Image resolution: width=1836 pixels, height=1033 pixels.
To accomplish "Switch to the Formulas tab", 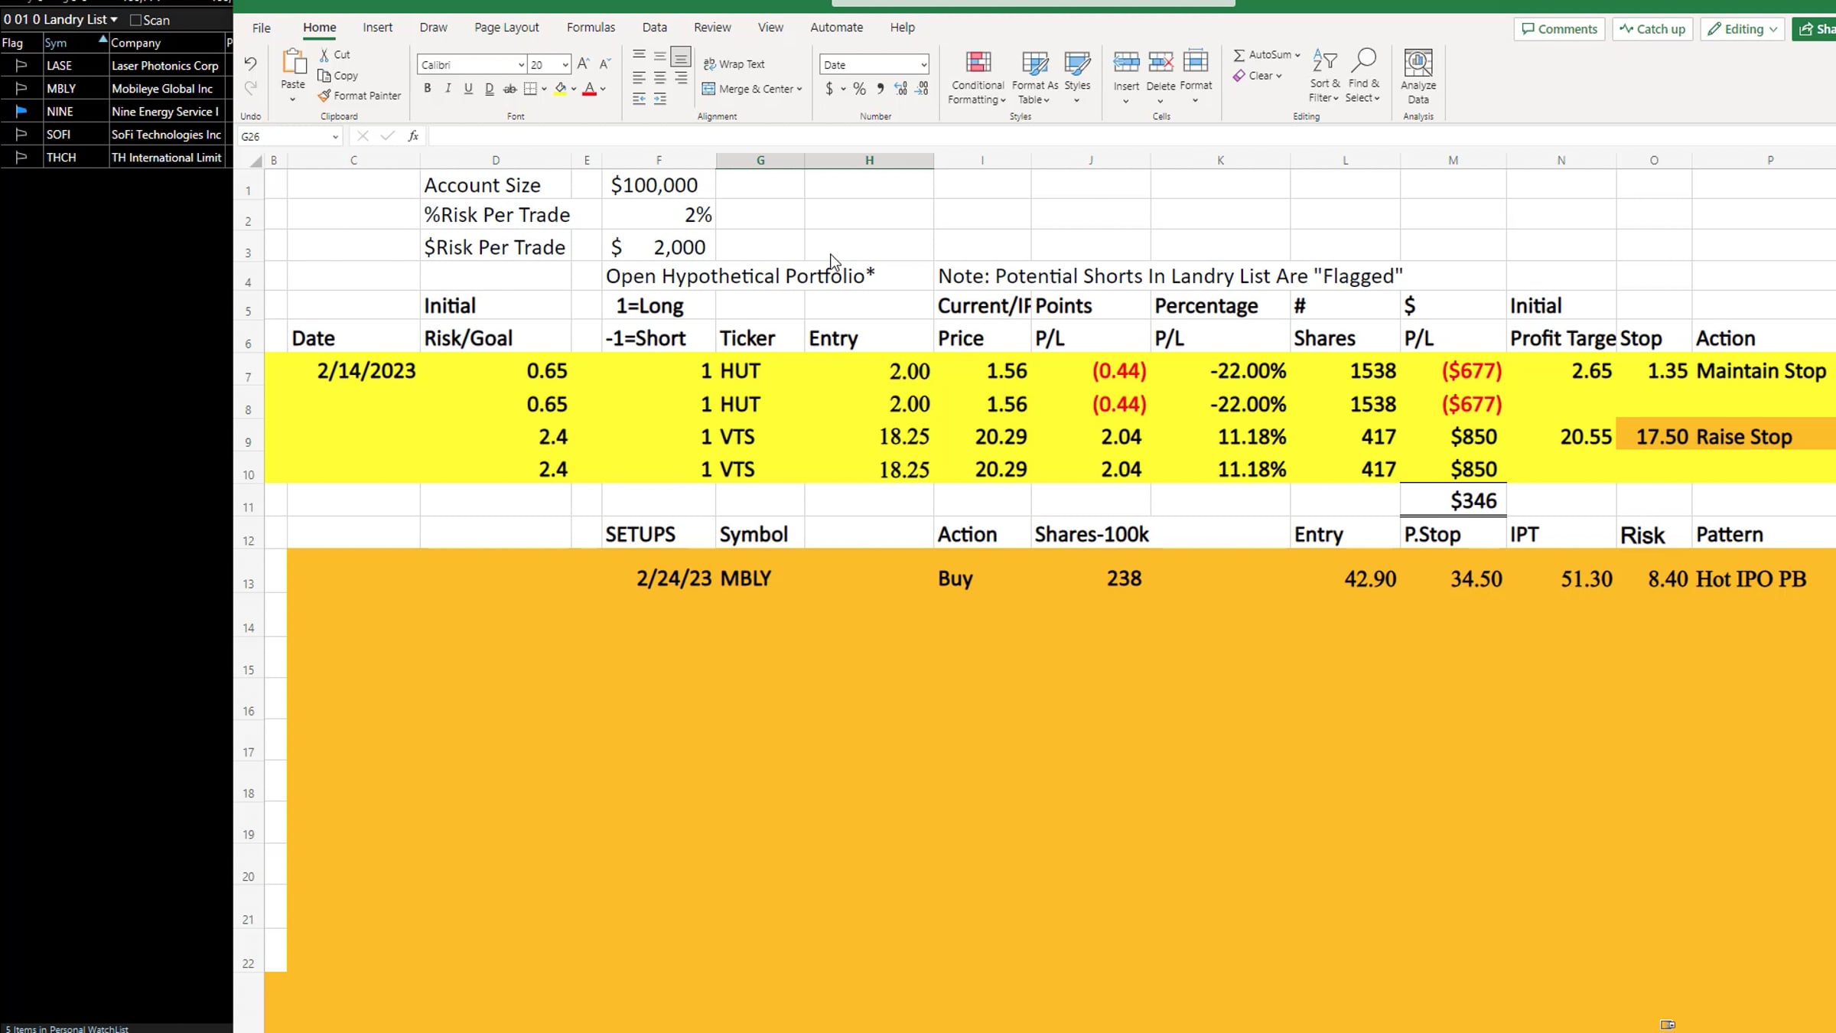I will 591,28.
